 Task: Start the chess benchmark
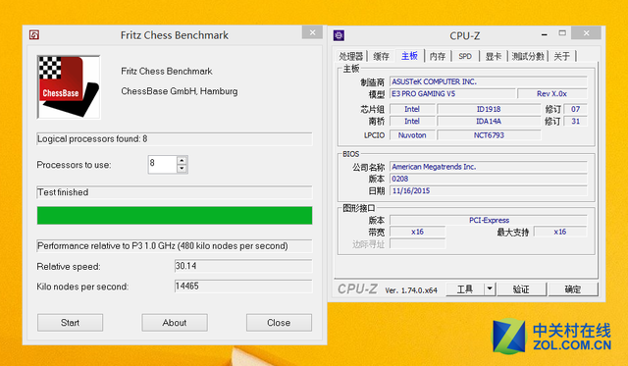(70, 323)
